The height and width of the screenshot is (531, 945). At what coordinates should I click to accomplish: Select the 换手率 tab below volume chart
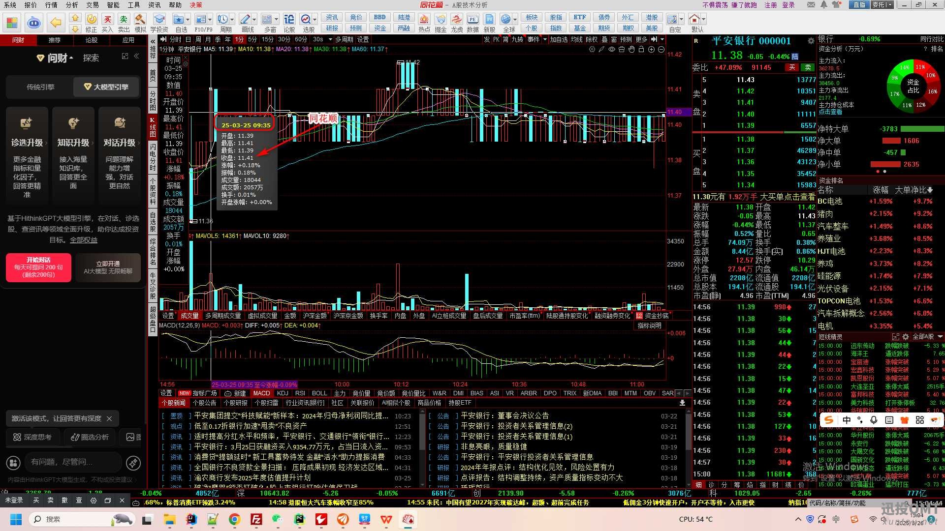(378, 316)
